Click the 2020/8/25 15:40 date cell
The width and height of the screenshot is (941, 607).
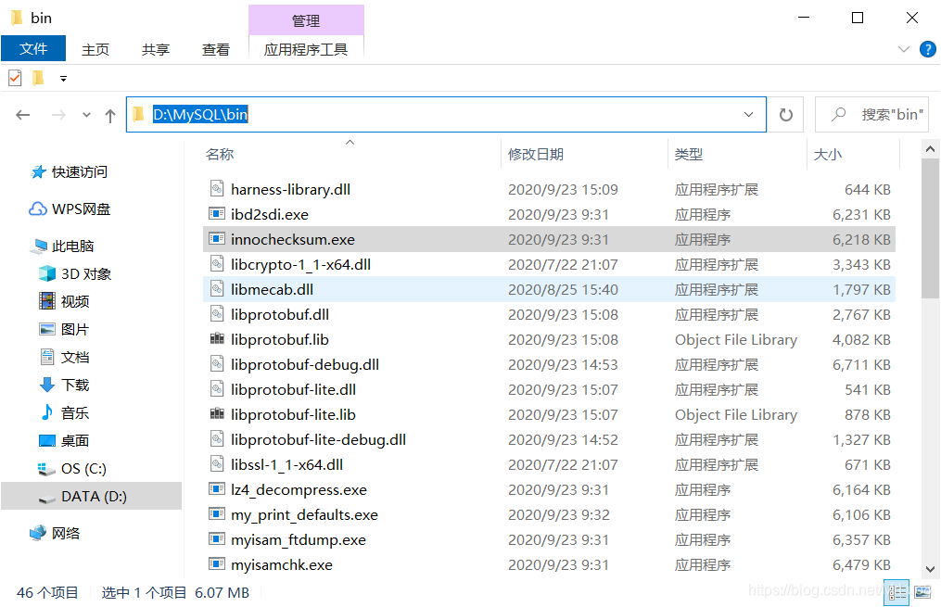[563, 290]
